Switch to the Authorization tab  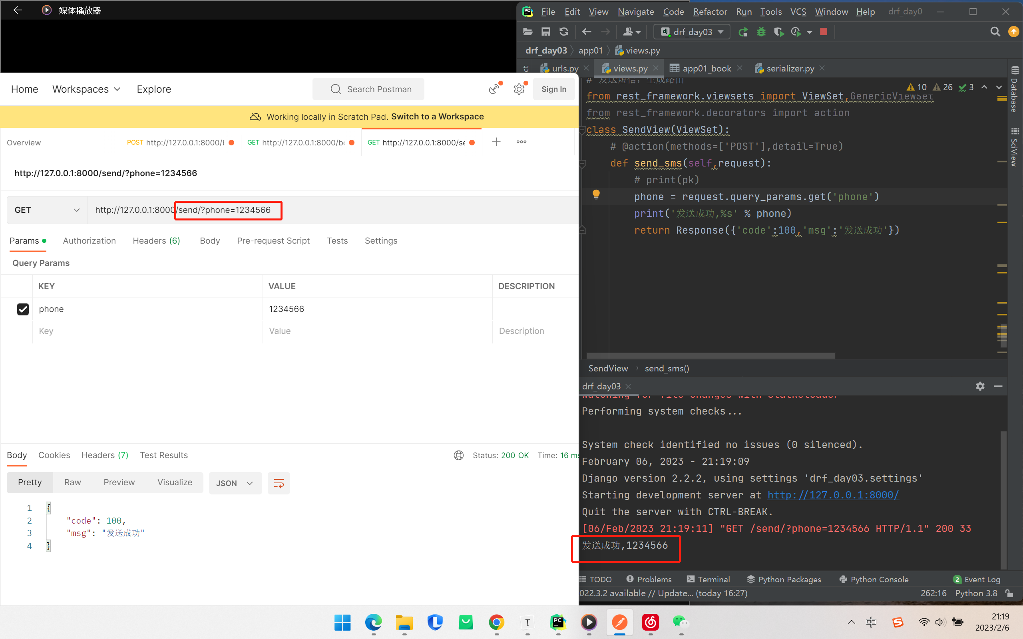tap(89, 240)
